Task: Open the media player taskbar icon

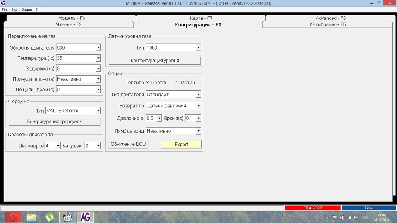Action: pyautogui.click(x=67, y=217)
